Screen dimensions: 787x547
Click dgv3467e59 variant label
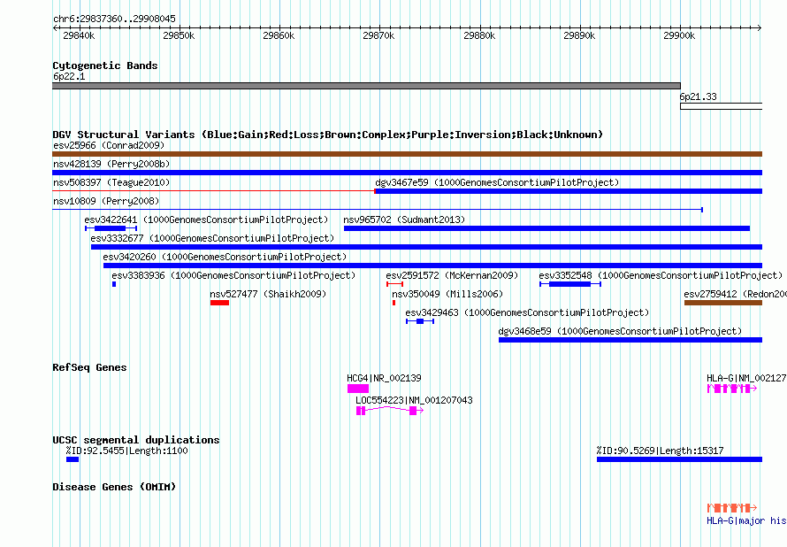(497, 182)
